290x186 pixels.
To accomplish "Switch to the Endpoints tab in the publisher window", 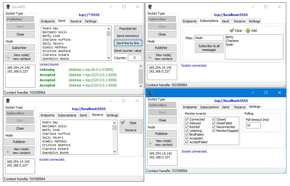I will coord(48,21).
